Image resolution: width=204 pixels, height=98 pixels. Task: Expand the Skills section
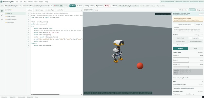(x=188, y=81)
